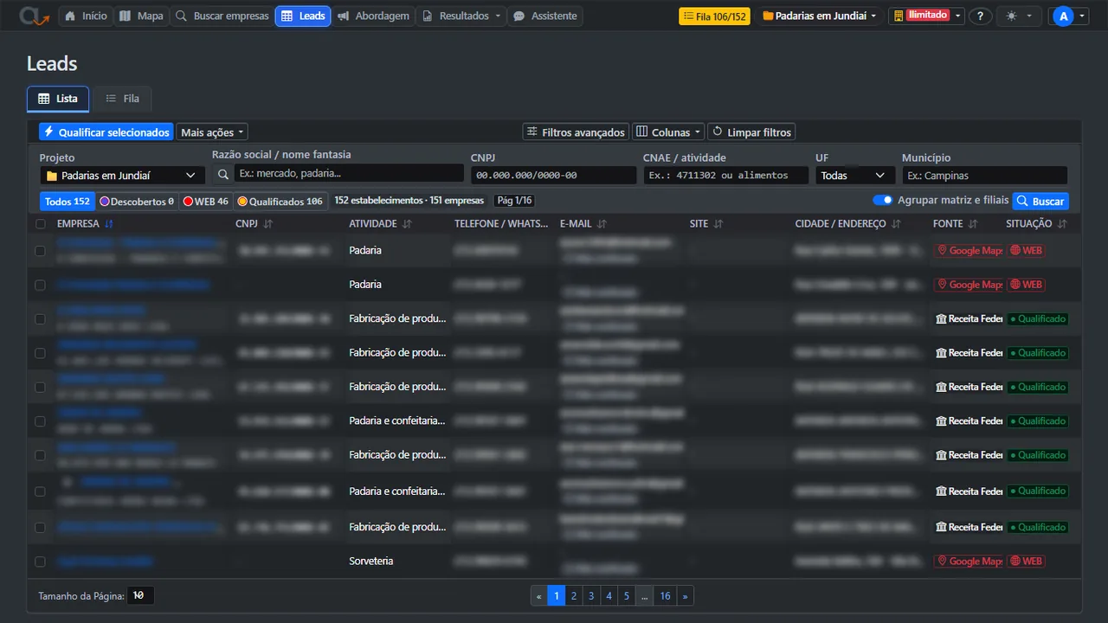Go to next page arrow in pagination
Image resolution: width=1108 pixels, height=623 pixels.
(x=685, y=596)
